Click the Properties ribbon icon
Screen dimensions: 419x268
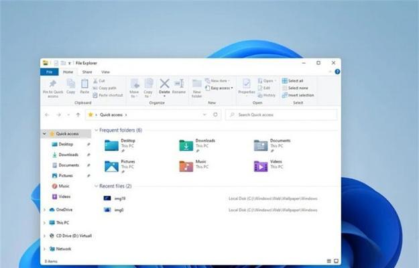pos(247,84)
